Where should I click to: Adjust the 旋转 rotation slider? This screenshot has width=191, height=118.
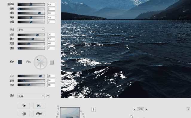tap(31, 22)
